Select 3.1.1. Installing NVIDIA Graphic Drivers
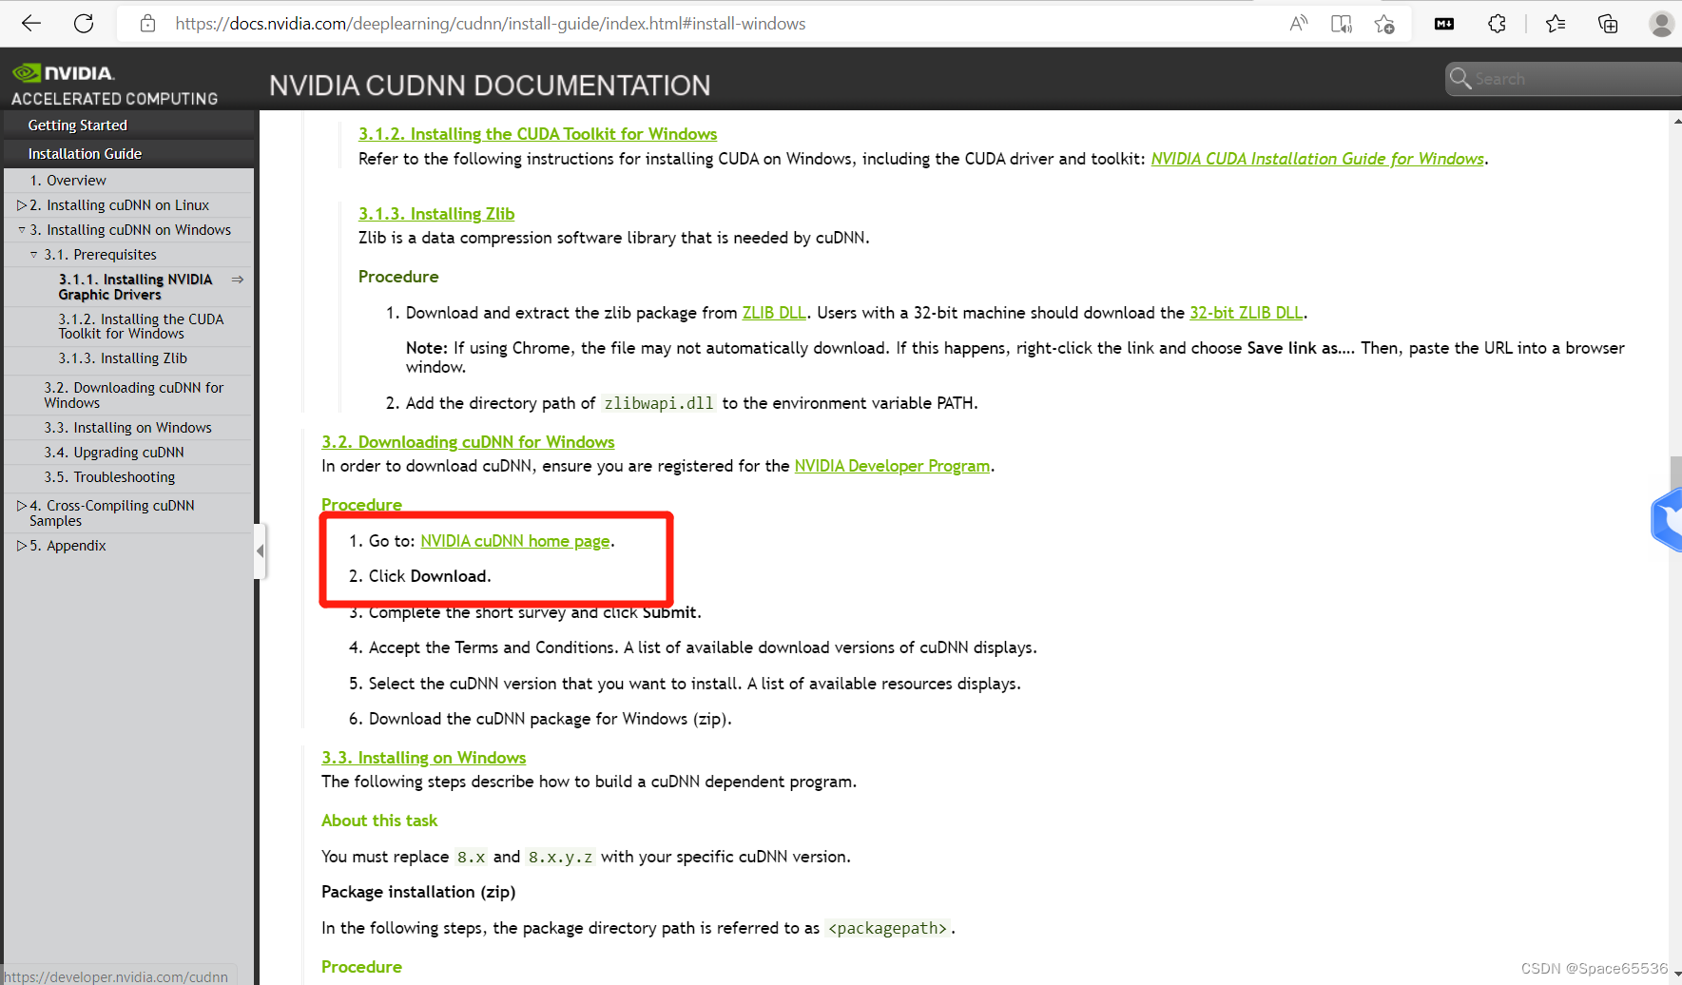 tap(135, 287)
